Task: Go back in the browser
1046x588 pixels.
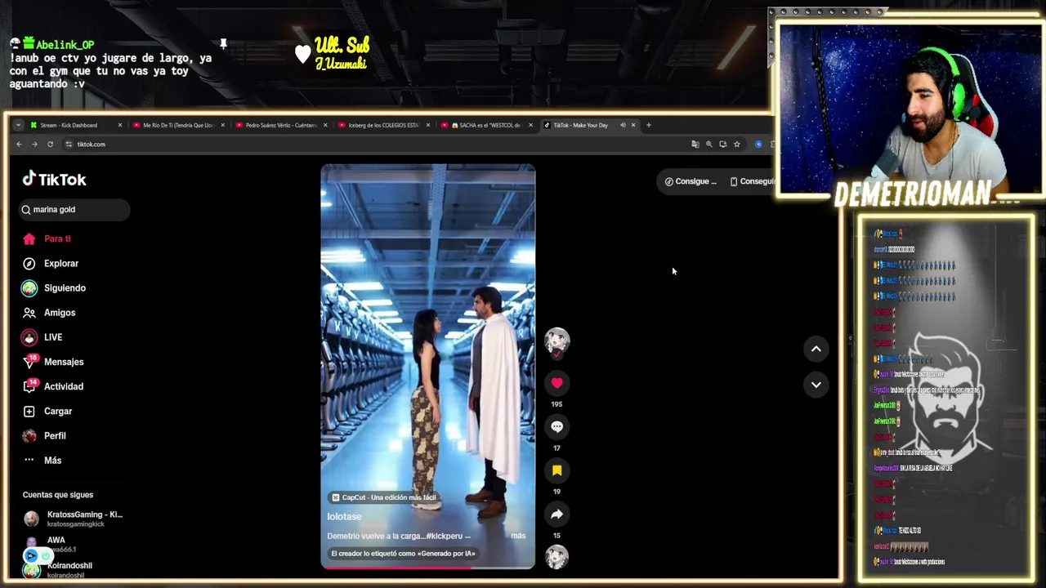Action: (x=19, y=144)
